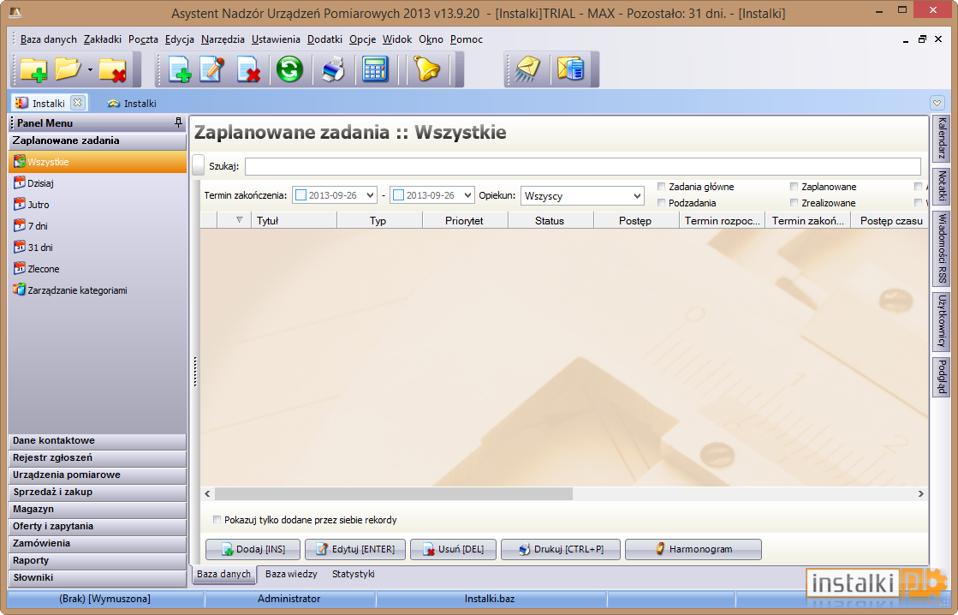Screen dimensions: 958x615
Task: Check Zaplanowane checkbox
Action: click(x=794, y=187)
